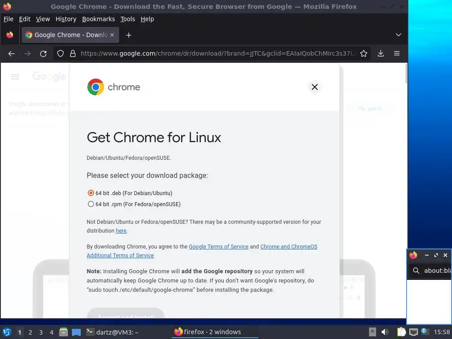Switch to workspace 4
The image size is (452, 339).
[52, 332]
